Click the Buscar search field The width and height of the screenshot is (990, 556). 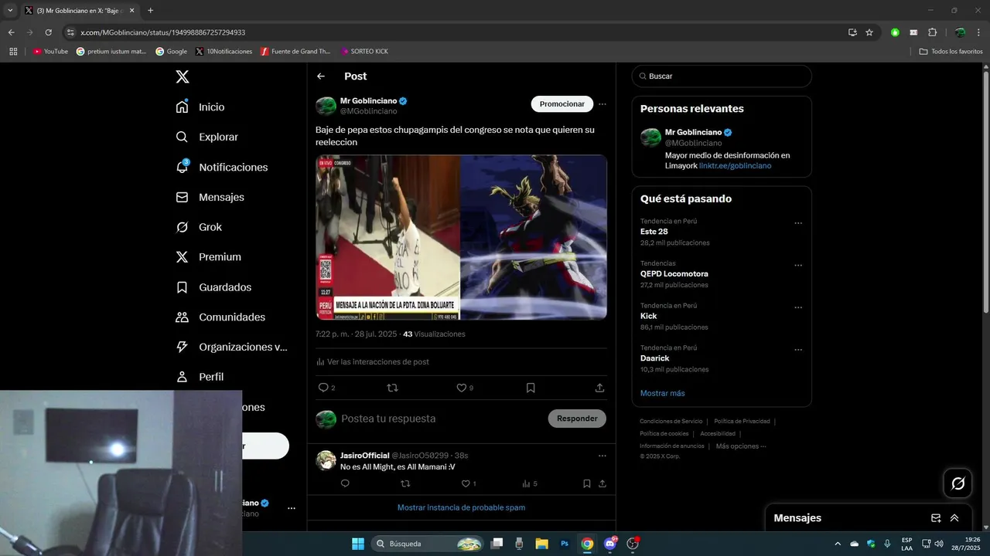(722, 76)
